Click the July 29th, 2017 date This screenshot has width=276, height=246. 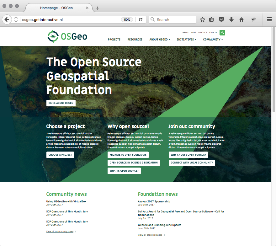(x=55, y=205)
